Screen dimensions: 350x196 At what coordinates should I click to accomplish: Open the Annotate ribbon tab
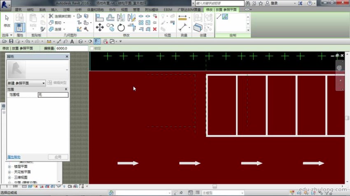point(66,10)
